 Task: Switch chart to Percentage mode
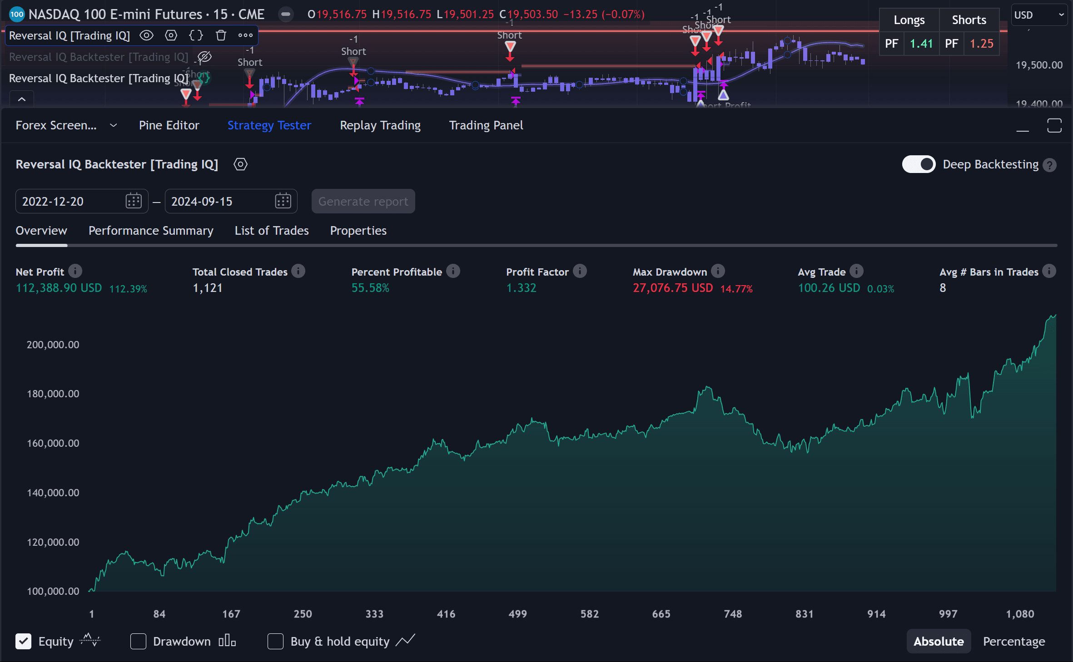1014,641
